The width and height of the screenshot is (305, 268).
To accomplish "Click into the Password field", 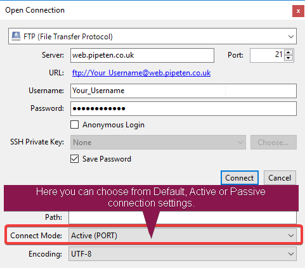I will [183, 108].
